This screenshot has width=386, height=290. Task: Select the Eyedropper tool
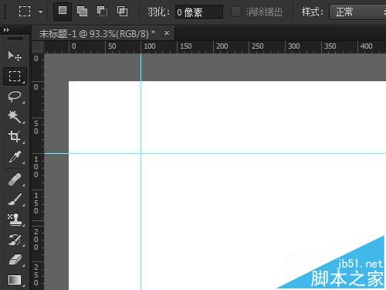point(15,157)
